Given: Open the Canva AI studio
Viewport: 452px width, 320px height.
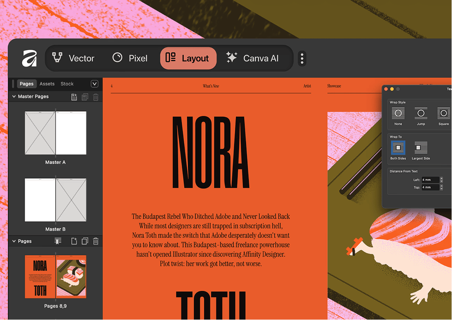Looking at the screenshot, I should point(252,58).
